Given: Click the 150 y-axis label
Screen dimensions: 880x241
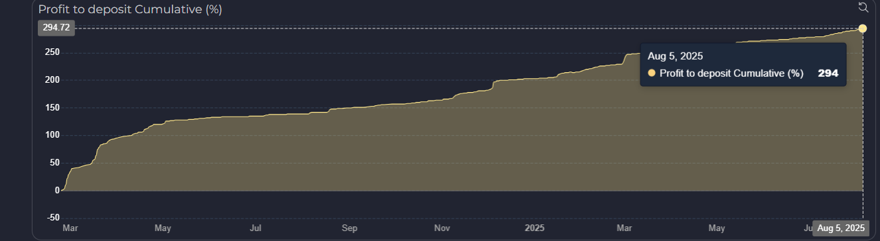Looking at the screenshot, I should click(x=52, y=107).
